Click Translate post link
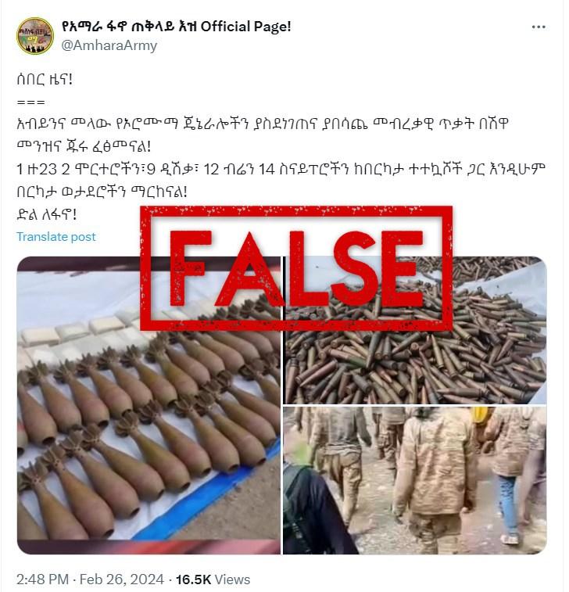Viewport: 569px width, 592px height. coord(56,237)
